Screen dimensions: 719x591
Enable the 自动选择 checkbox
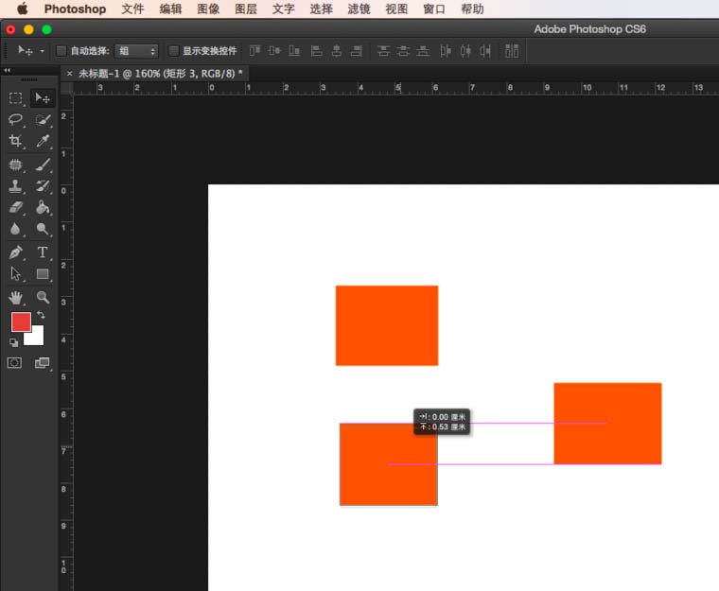[x=61, y=51]
